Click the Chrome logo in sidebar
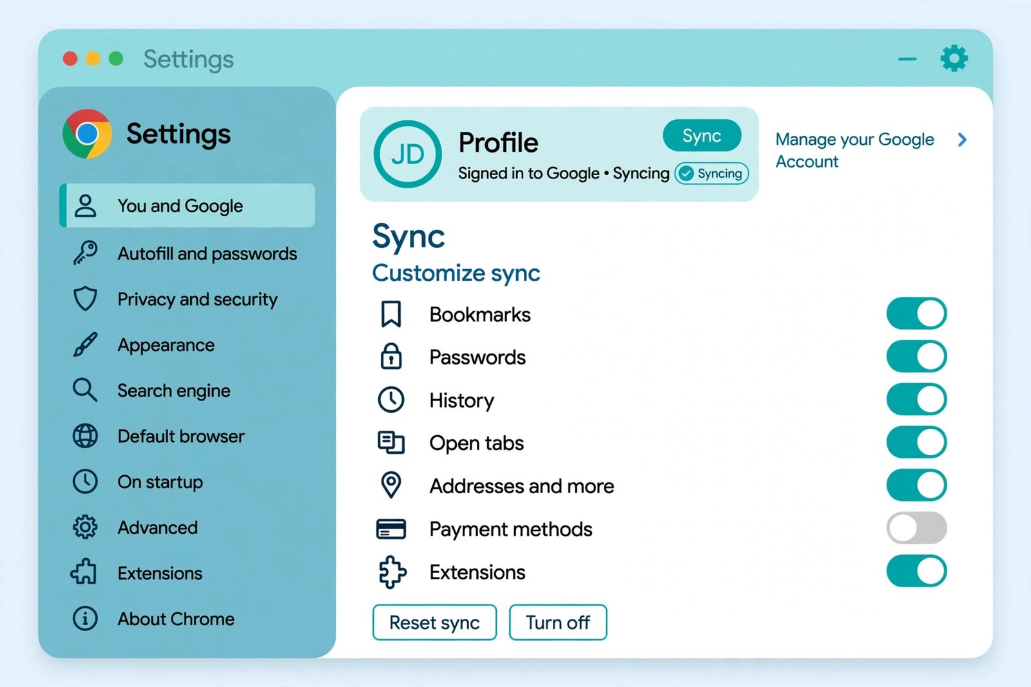 click(87, 134)
